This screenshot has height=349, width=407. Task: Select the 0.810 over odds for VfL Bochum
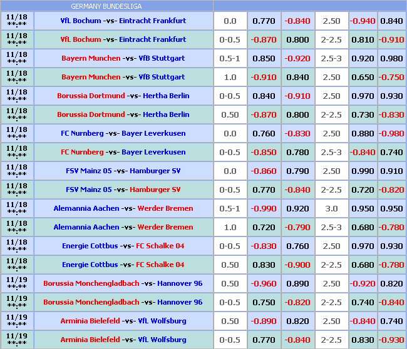[x=363, y=39]
